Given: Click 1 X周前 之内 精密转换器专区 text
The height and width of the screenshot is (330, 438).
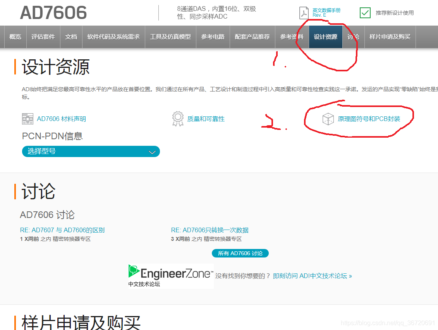Looking at the screenshot, I should 55,239.
